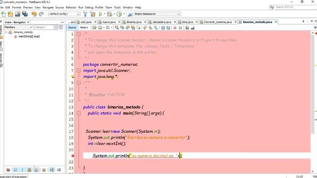Open the Source menu
This screenshot has width=317, height=178.
(59, 7)
